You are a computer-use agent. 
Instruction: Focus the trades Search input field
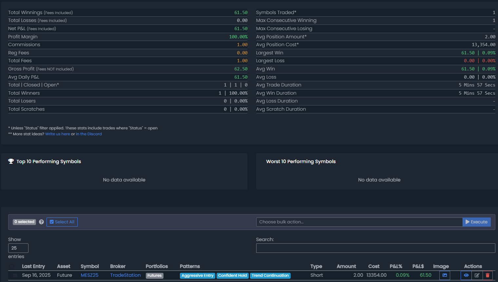pos(375,248)
